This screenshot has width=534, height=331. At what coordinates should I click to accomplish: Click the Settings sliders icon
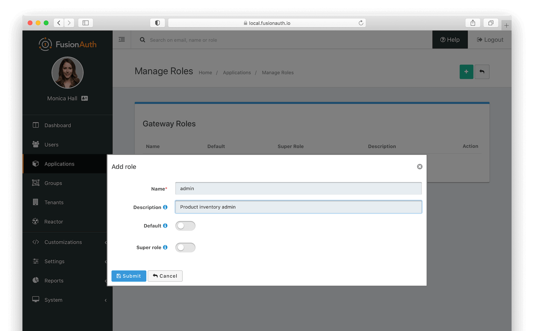[x=36, y=261]
